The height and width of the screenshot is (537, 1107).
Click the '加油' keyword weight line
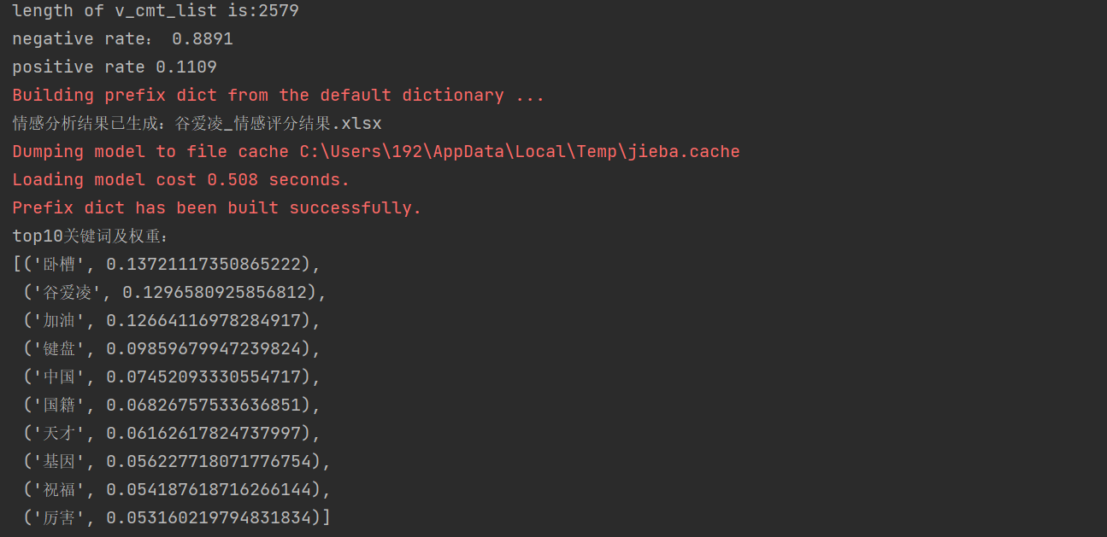point(171,321)
